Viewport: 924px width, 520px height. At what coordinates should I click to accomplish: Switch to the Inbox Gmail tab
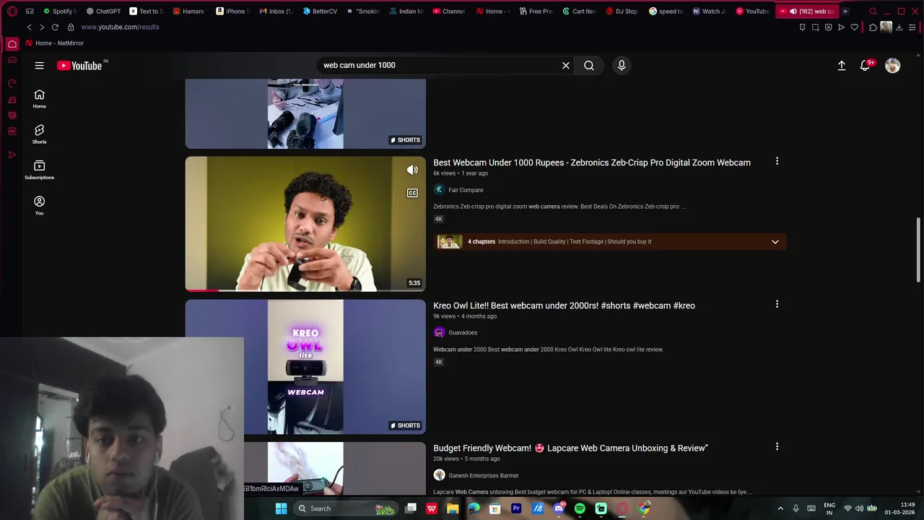[x=276, y=12]
